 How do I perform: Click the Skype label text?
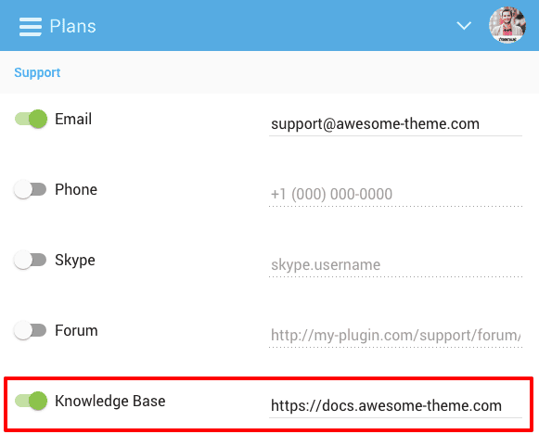75,261
